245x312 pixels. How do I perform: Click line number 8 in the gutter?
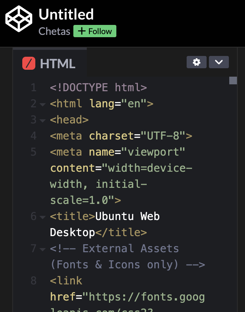pyautogui.click(x=33, y=281)
